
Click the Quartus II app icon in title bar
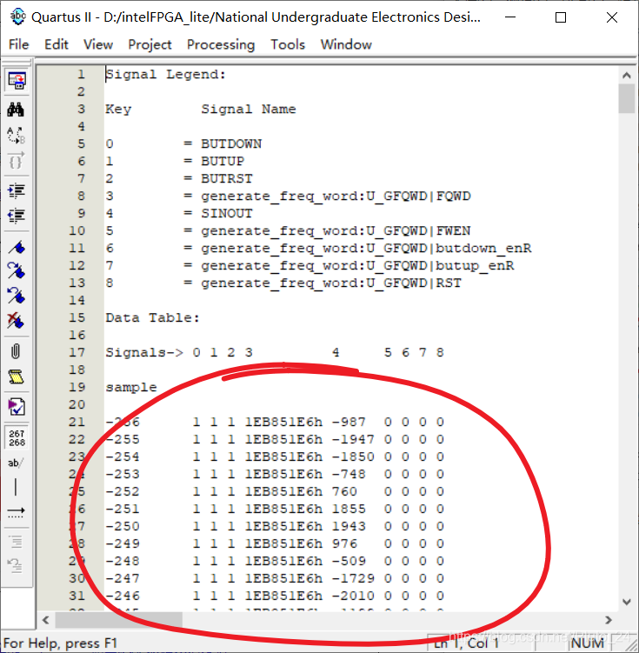[x=18, y=17]
